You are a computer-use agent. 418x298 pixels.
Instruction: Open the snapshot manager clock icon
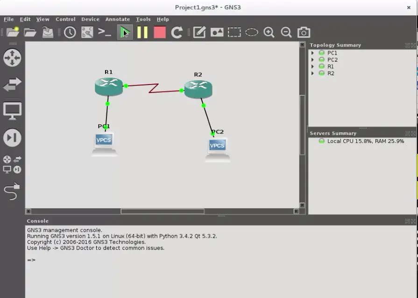click(70, 32)
